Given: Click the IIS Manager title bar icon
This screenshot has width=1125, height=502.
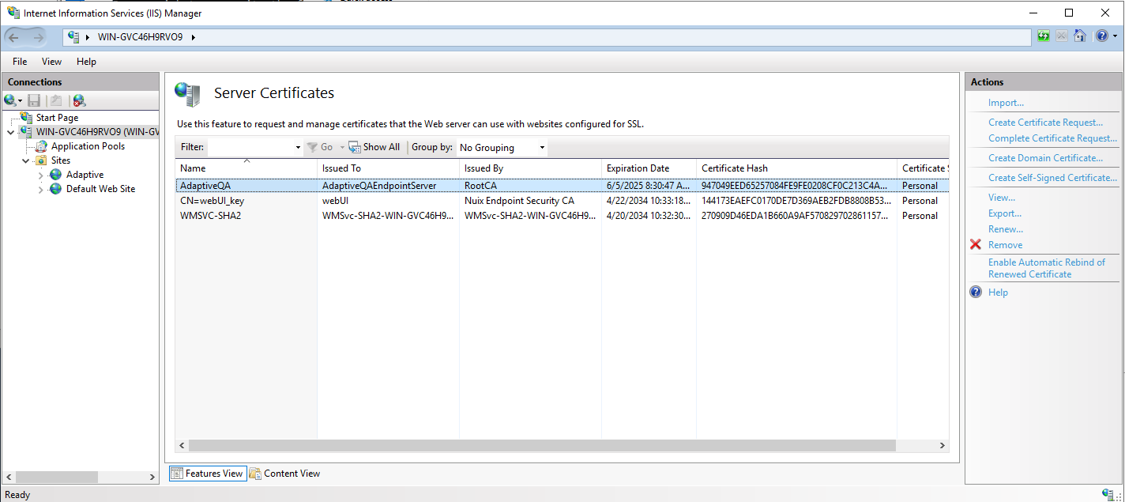Looking at the screenshot, I should pos(13,13).
